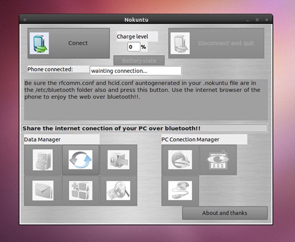Click the globe with USB cable icon
Screen dimensions: 295x242
(x=180, y=190)
